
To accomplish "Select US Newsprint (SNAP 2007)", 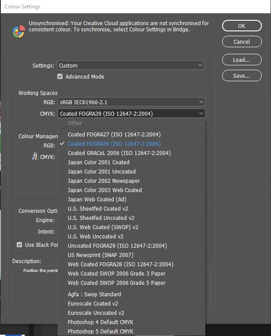I will point(100,255).
